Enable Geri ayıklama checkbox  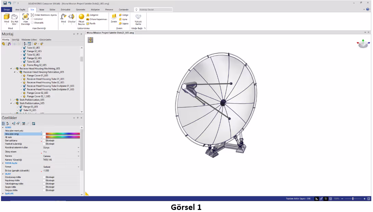pos(44,141)
